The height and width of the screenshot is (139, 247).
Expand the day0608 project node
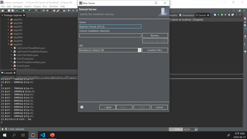pyautogui.click(x=8, y=37)
